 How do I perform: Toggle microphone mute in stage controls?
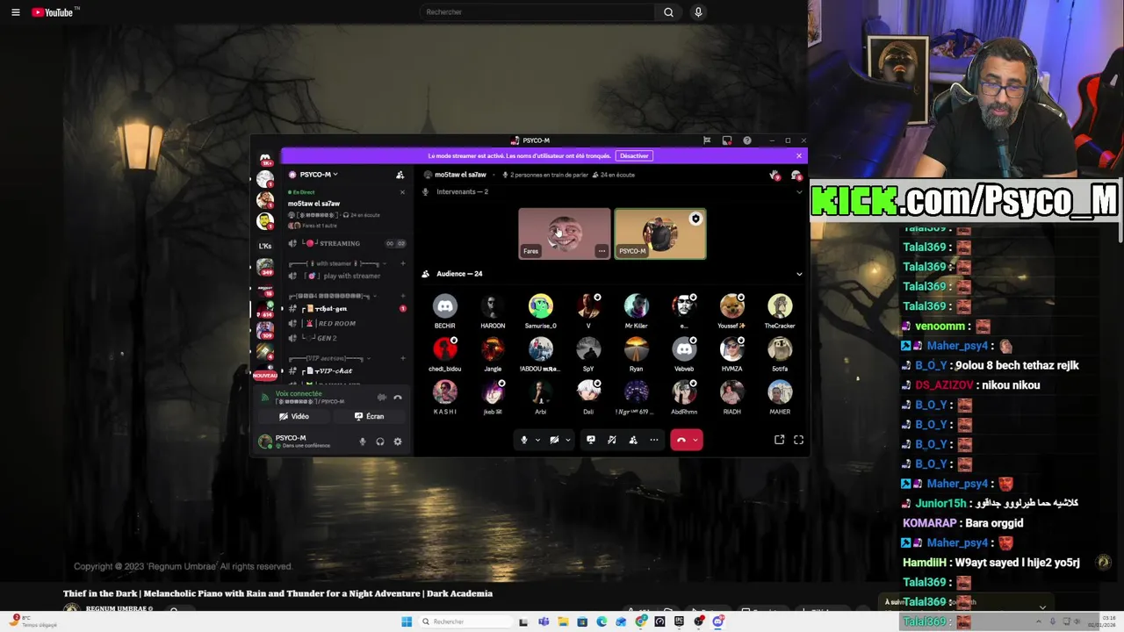524,440
